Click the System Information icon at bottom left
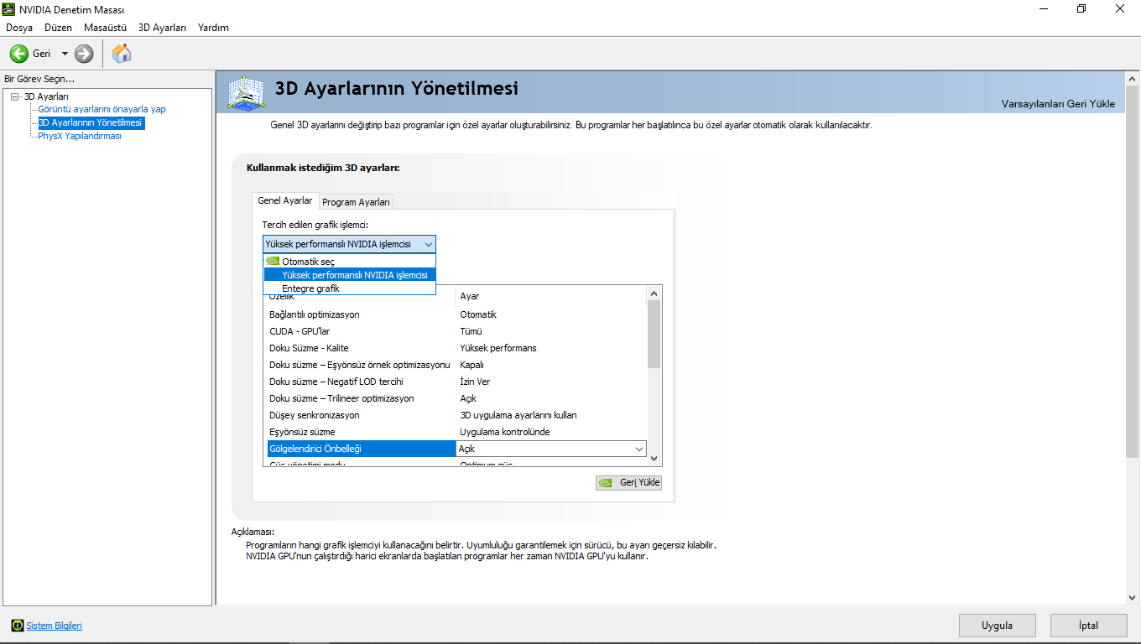1141x644 pixels. [x=17, y=626]
